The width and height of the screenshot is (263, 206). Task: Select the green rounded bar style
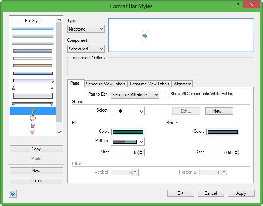pyautogui.click(x=33, y=36)
